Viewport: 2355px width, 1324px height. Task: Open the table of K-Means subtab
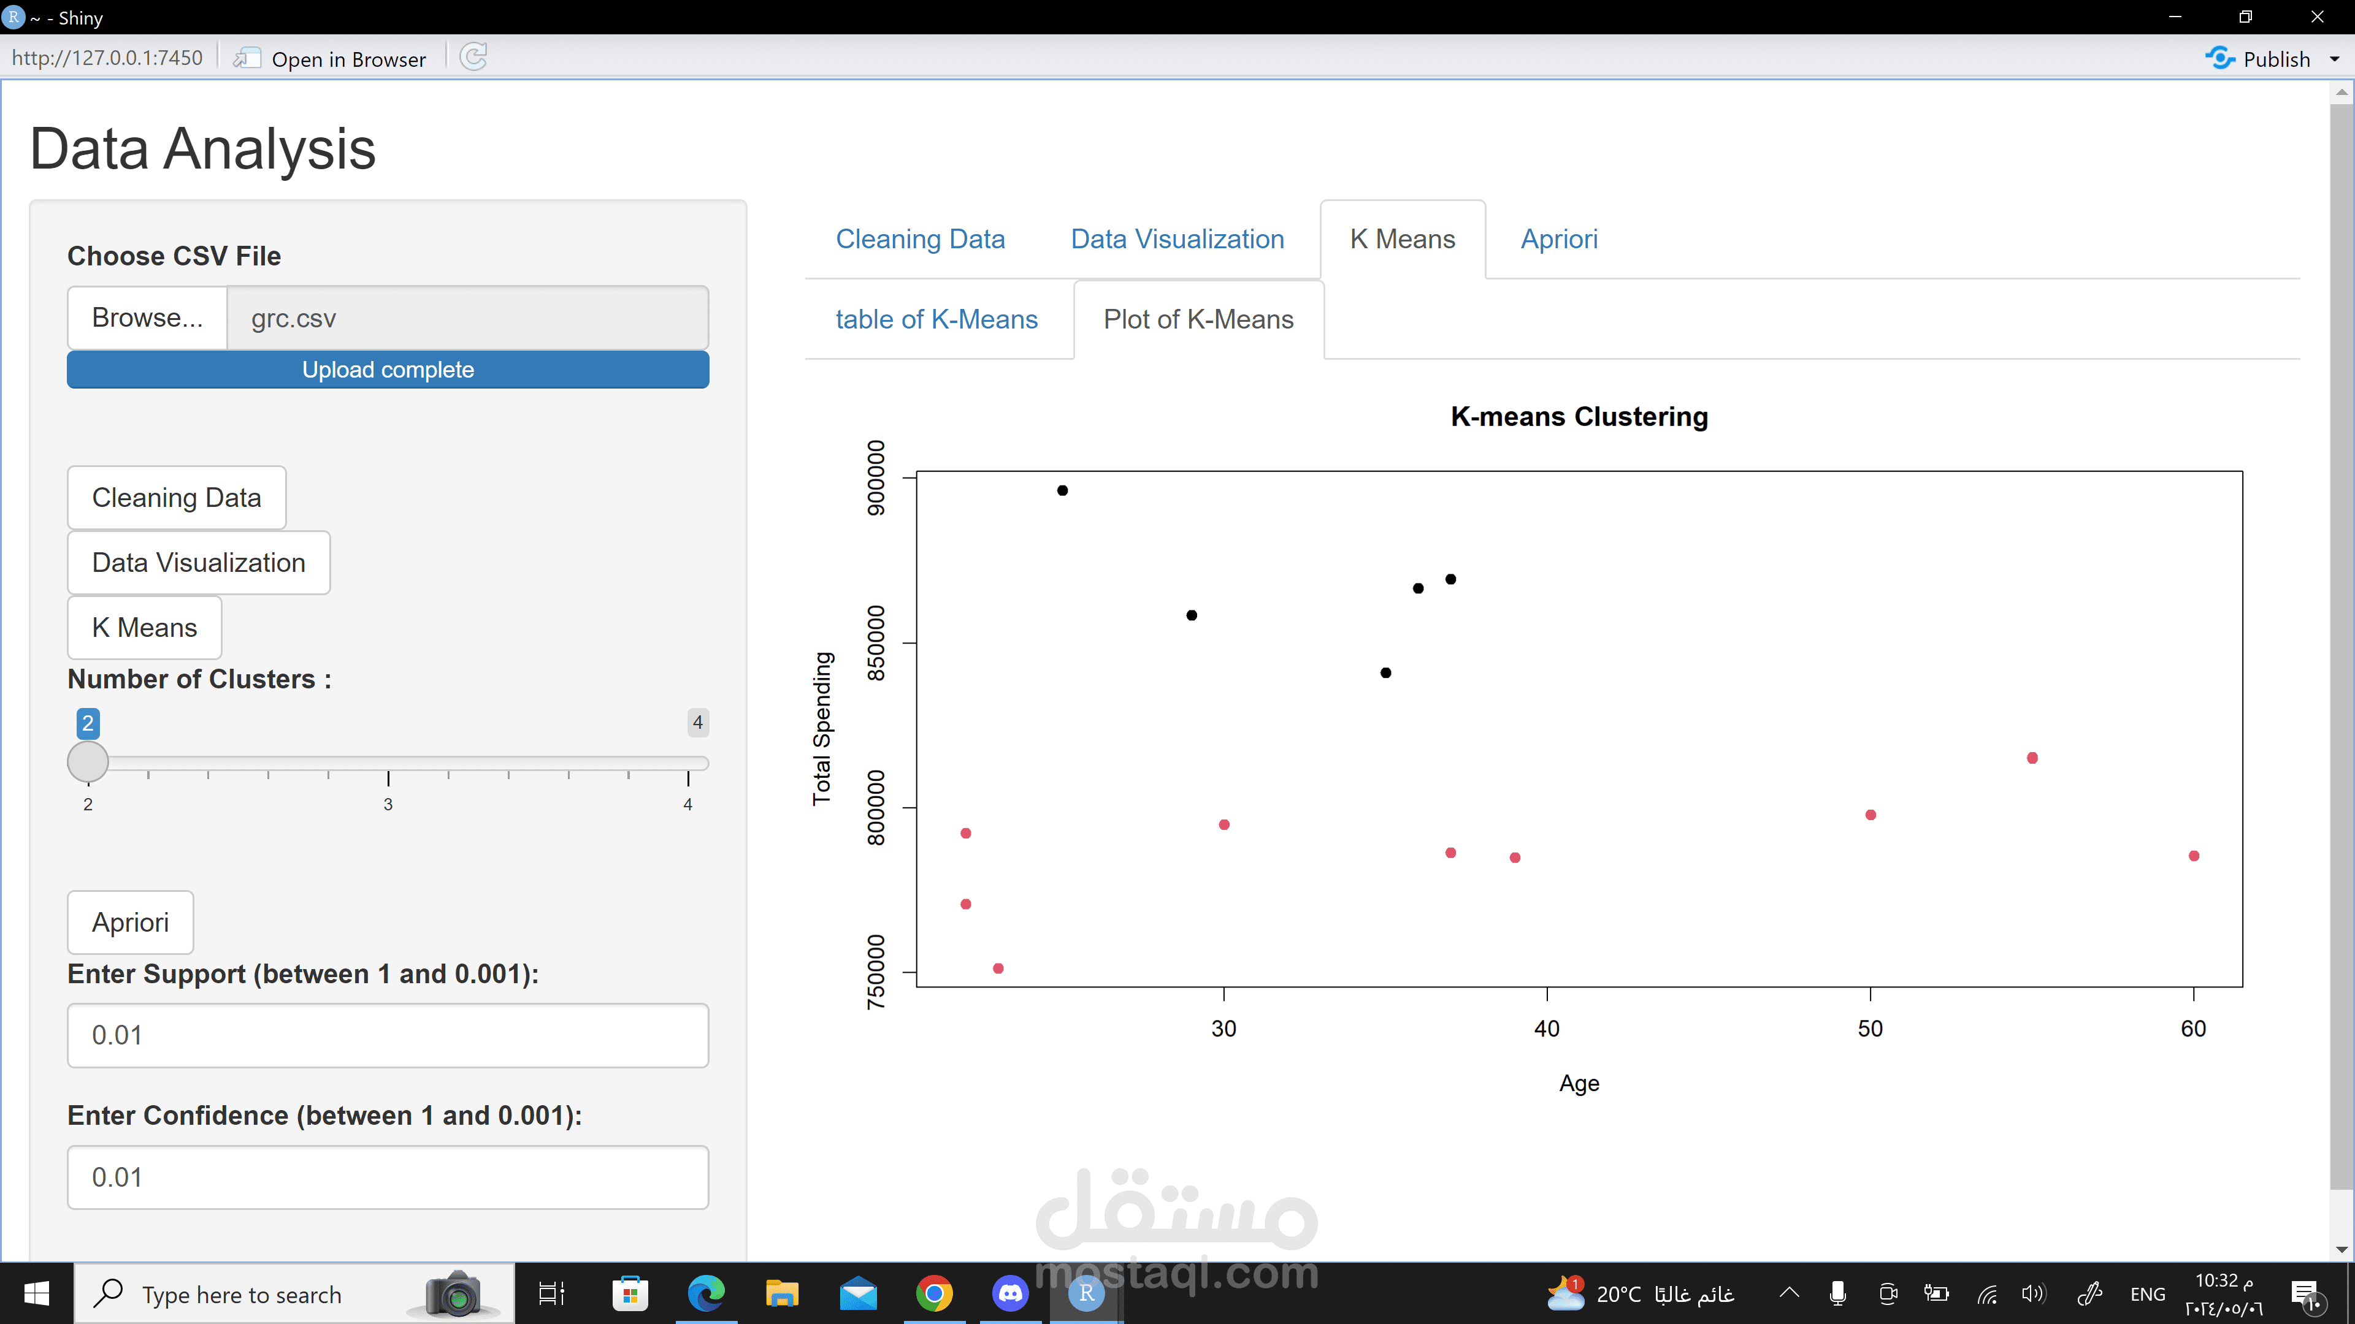point(936,320)
